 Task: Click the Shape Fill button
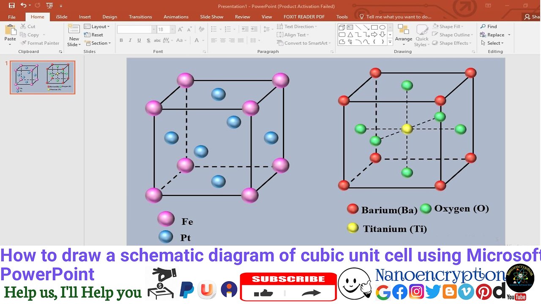coord(448,26)
